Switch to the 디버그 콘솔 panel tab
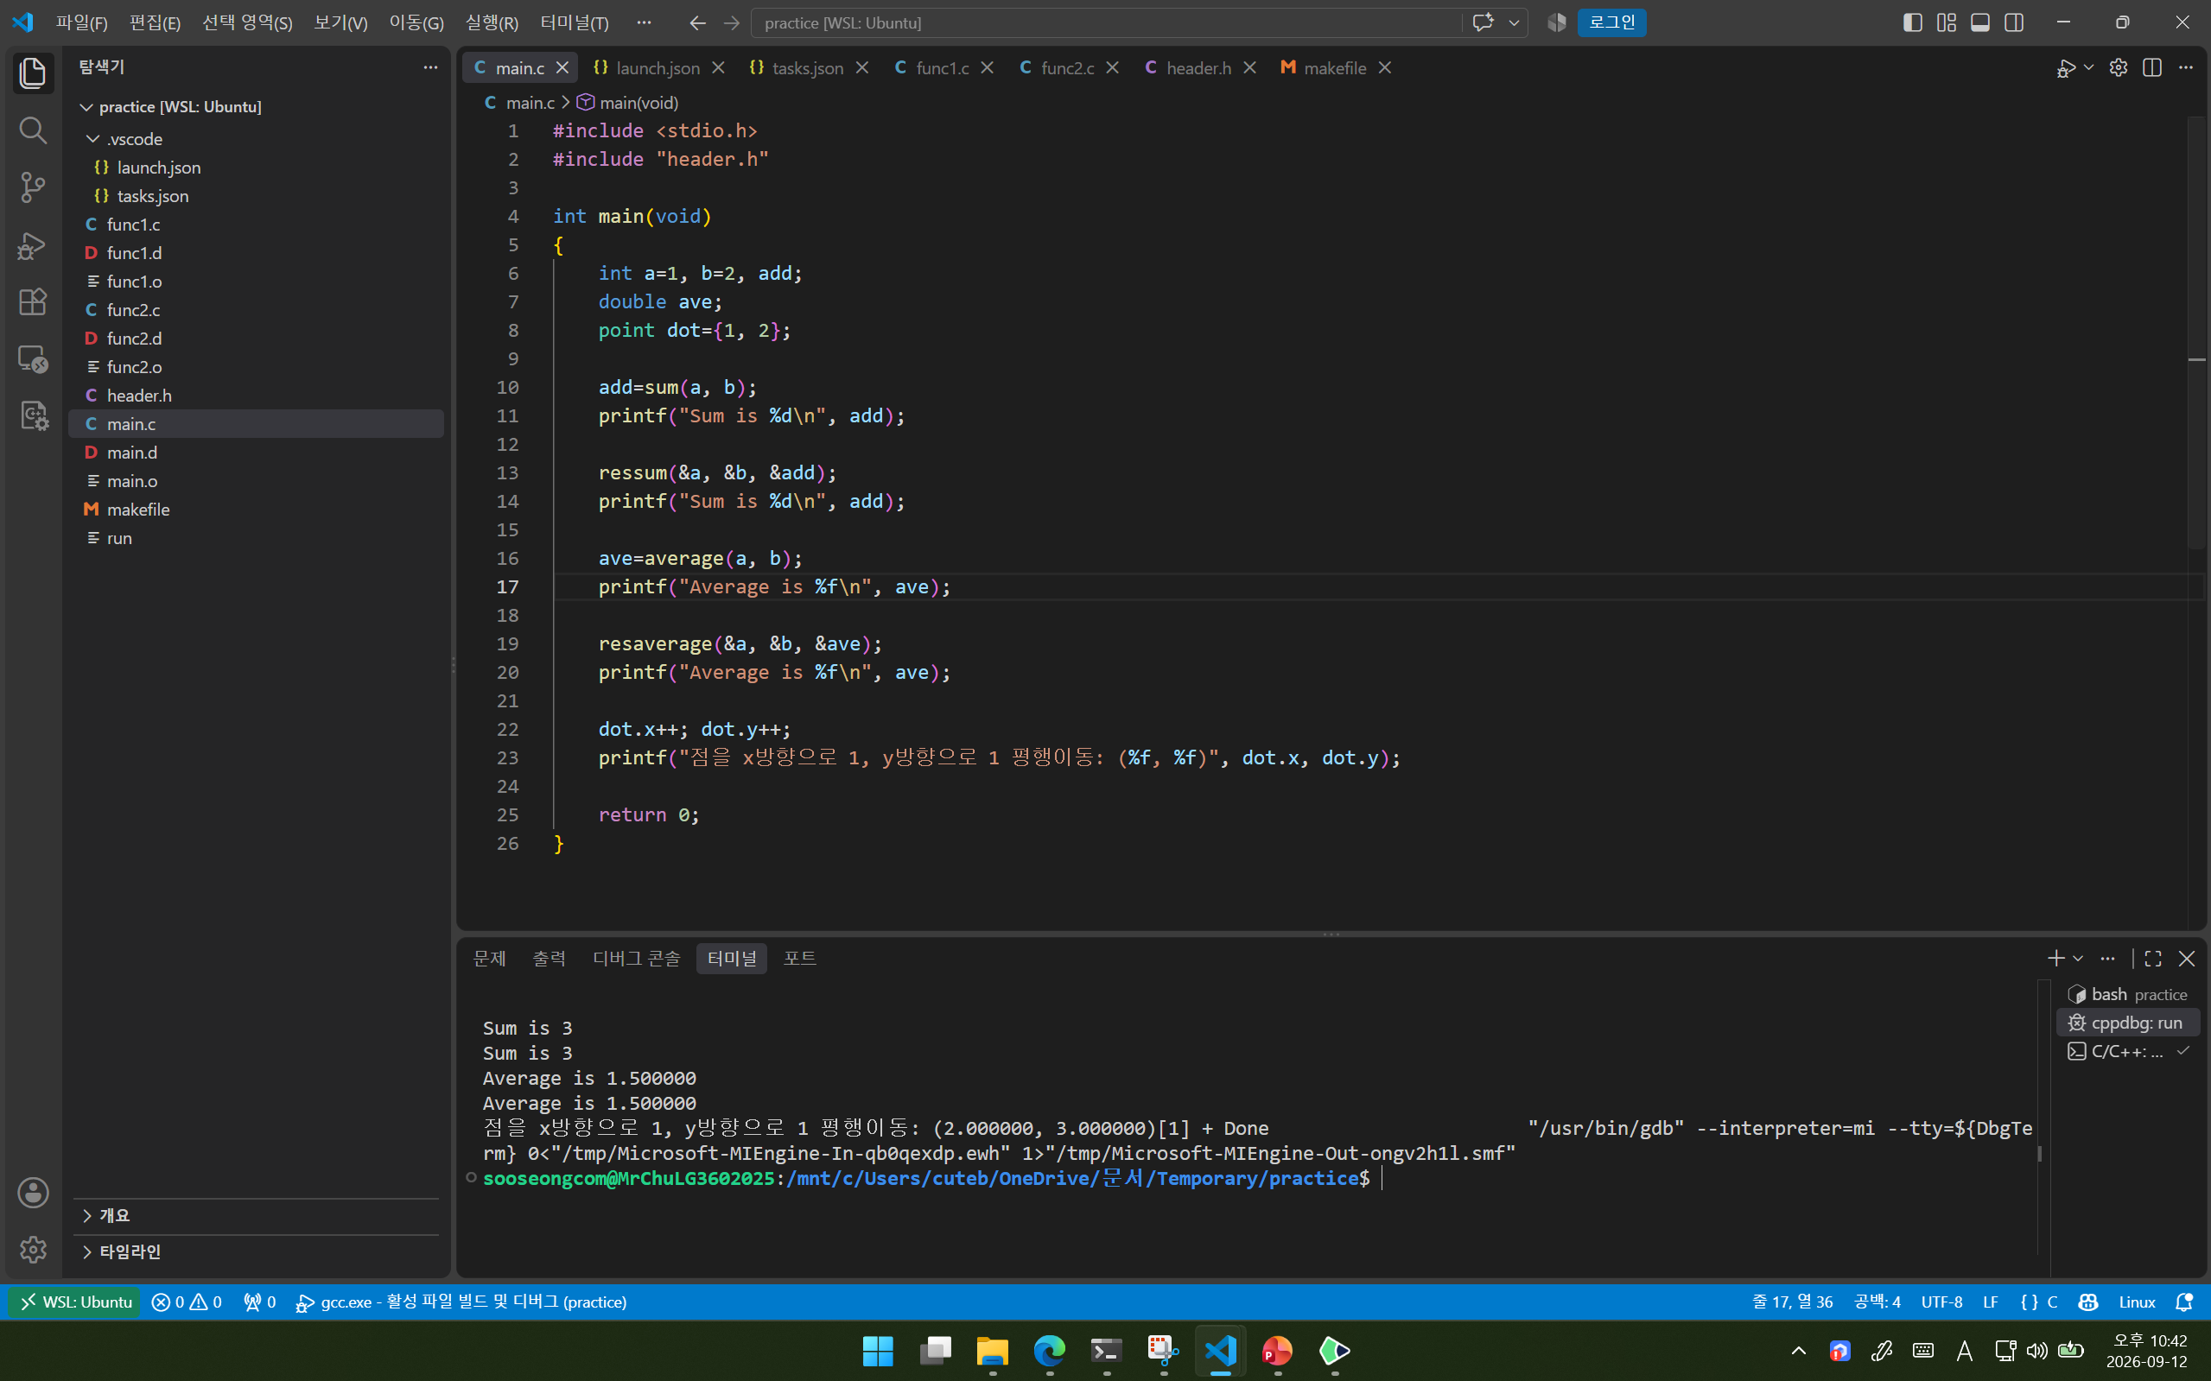This screenshot has height=1381, width=2211. (x=636, y=958)
